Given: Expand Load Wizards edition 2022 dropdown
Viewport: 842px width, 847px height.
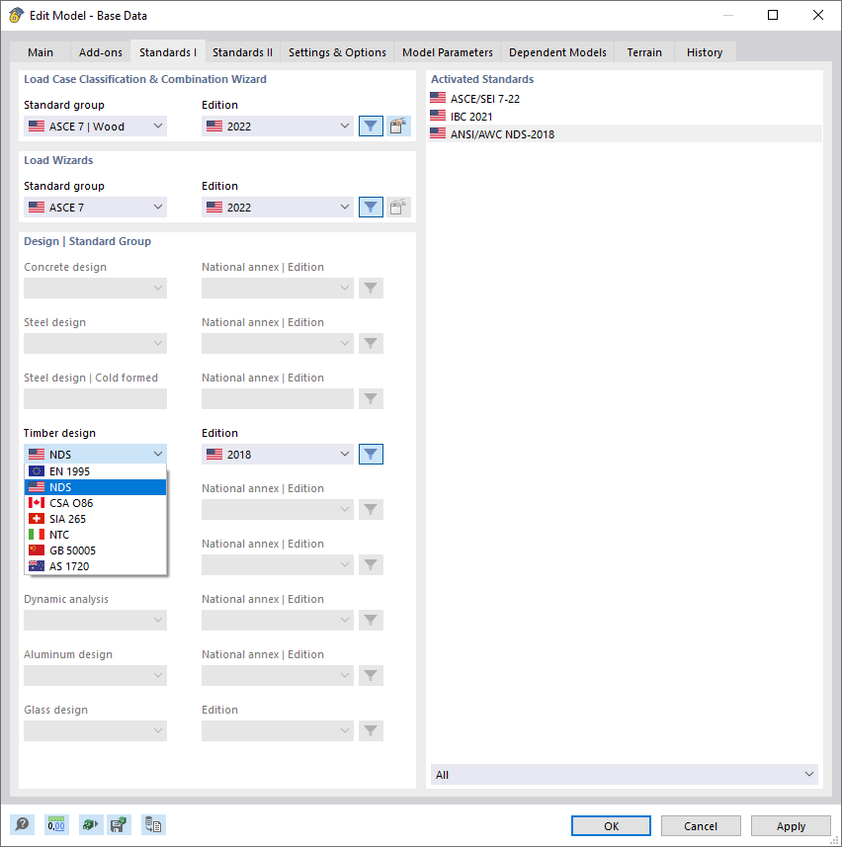Looking at the screenshot, I should [278, 207].
